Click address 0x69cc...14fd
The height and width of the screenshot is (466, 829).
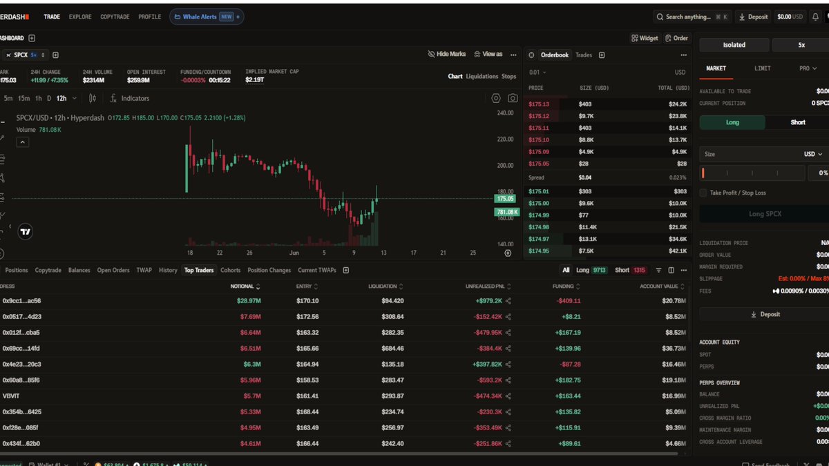(21, 349)
